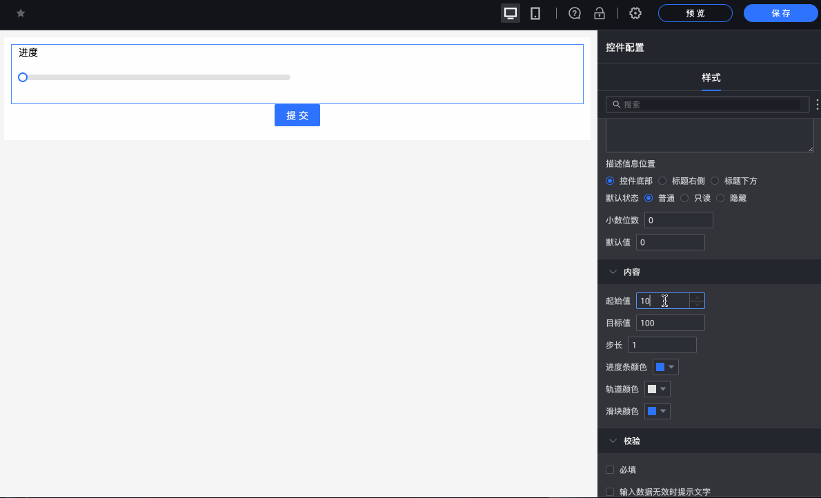This screenshot has width=821, height=498.
Task: Click the search magnifier in the style panel
Action: click(616, 104)
